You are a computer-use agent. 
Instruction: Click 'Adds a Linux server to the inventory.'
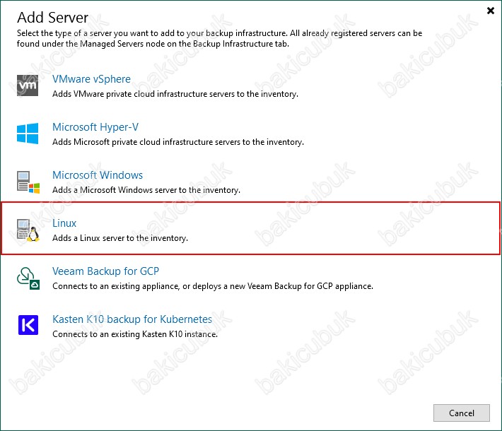tap(120, 238)
